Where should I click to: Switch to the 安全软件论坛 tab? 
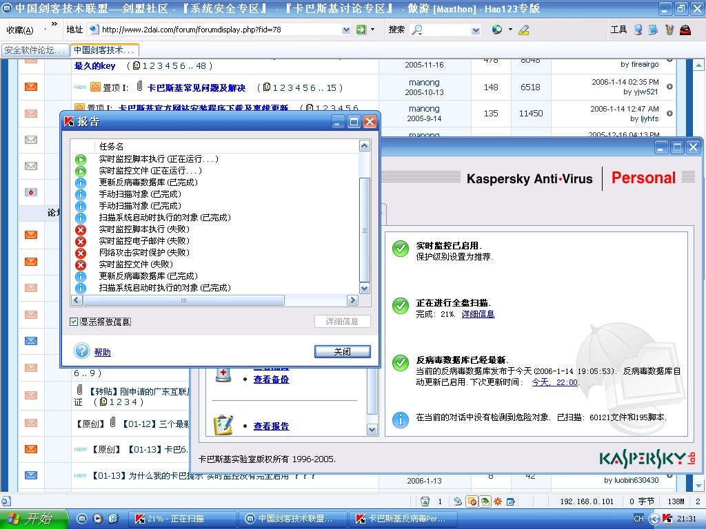(x=35, y=50)
